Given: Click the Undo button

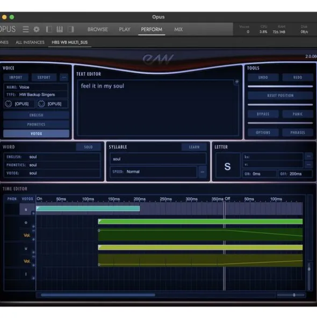Looking at the screenshot, I should 263,77.
